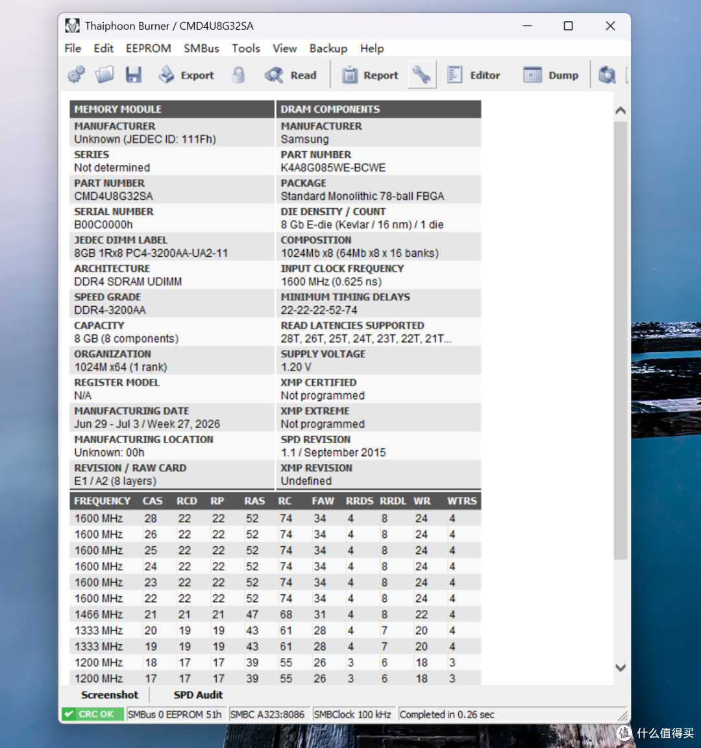
Task: Click the WTRS column header
Action: (461, 501)
